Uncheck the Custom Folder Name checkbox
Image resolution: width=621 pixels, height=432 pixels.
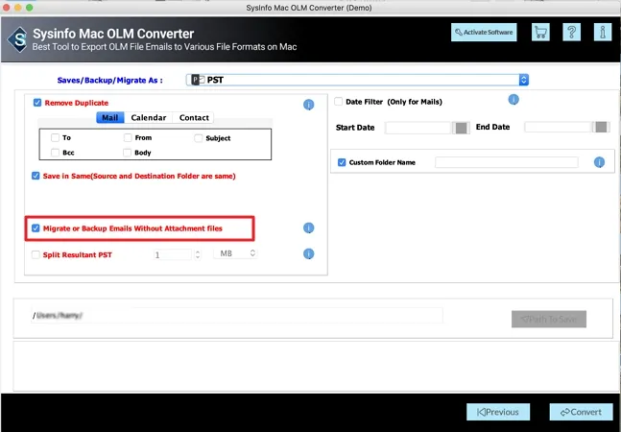[342, 162]
